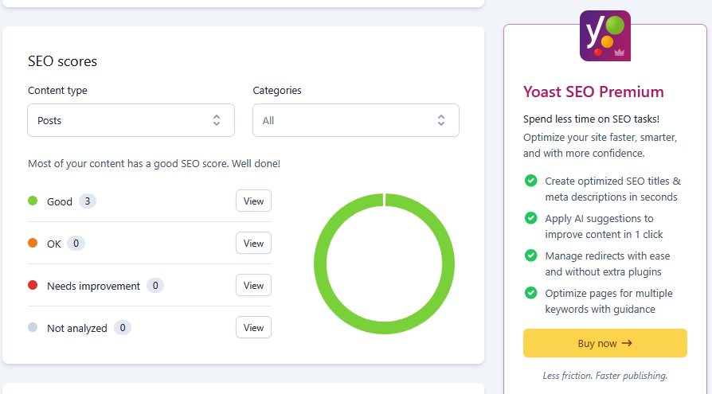
Task: Click the Needs improvement label
Action: [93, 286]
